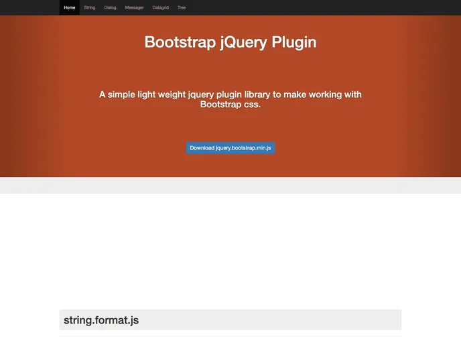Open the Dialog nav link
The image size is (461, 343).
[x=111, y=7]
